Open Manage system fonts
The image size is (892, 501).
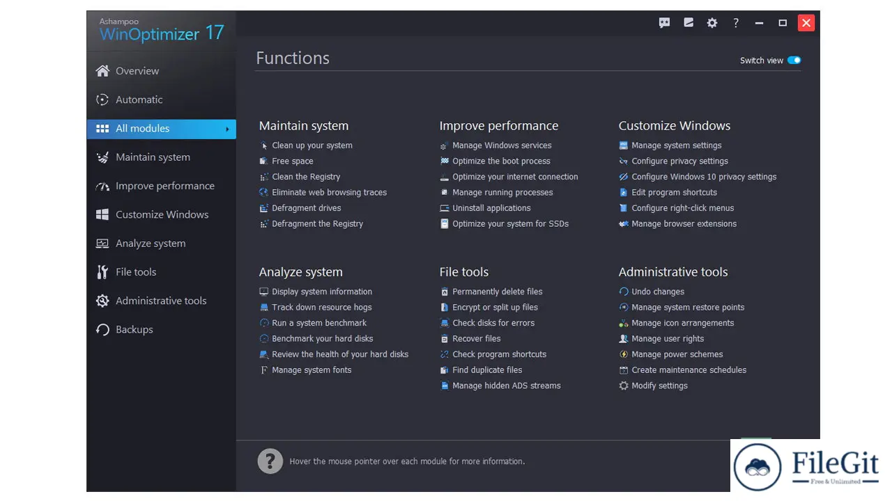(312, 370)
